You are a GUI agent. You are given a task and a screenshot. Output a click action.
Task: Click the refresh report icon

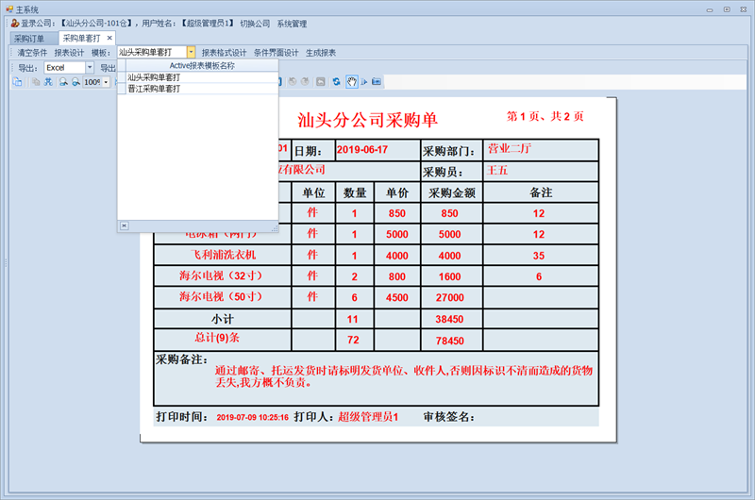337,82
